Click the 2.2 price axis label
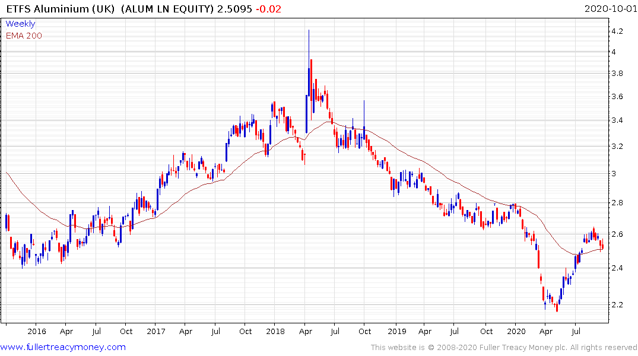Image resolution: width=638 pixels, height=356 pixels. tap(617, 305)
